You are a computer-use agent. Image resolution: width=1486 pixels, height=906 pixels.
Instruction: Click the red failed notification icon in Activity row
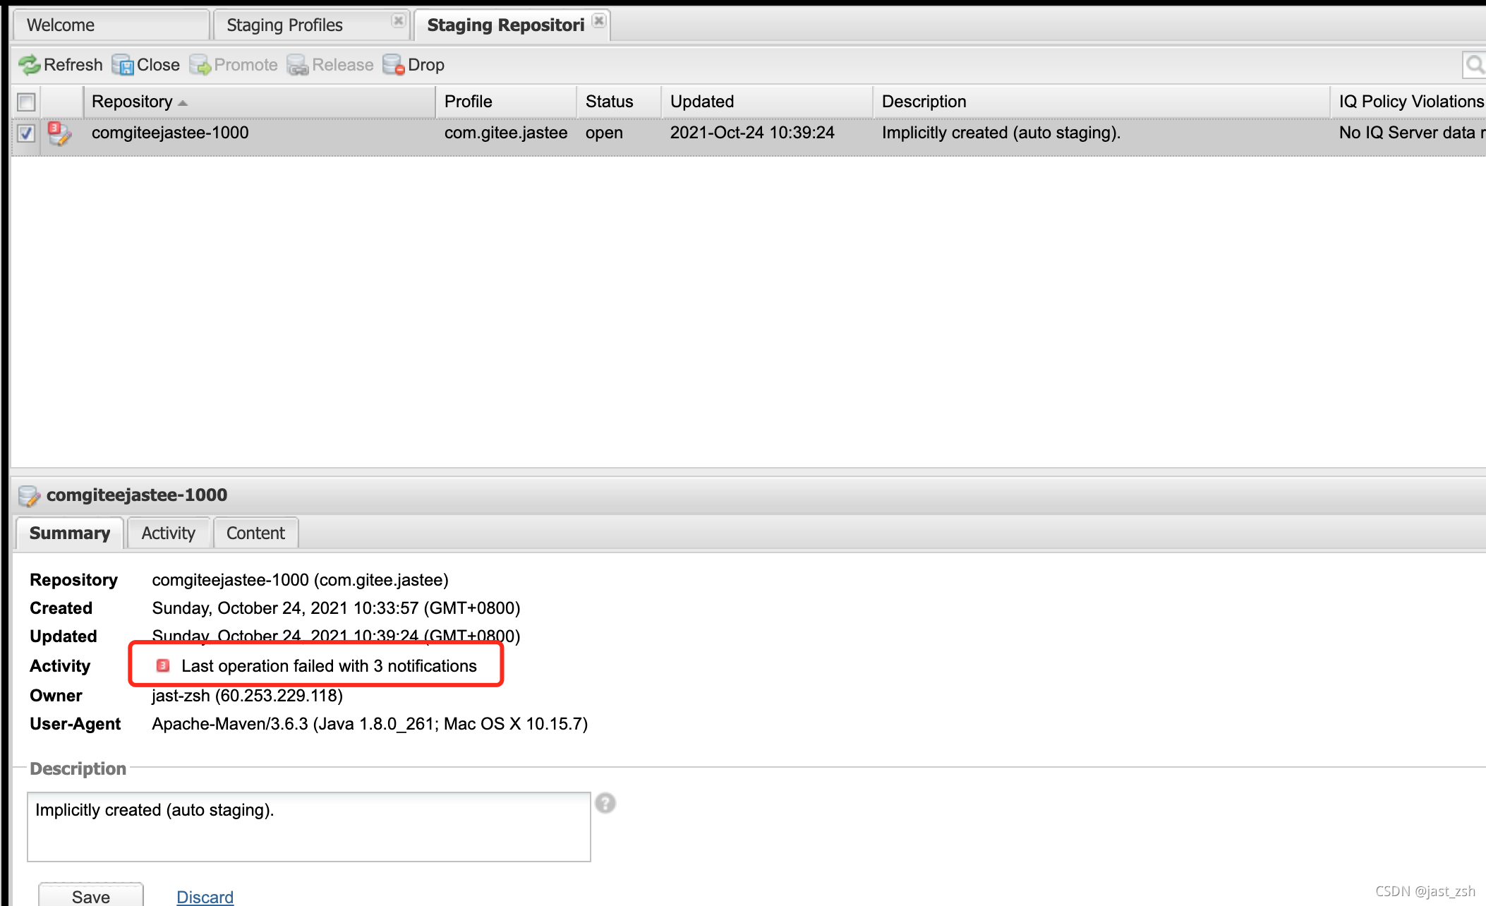coord(163,665)
